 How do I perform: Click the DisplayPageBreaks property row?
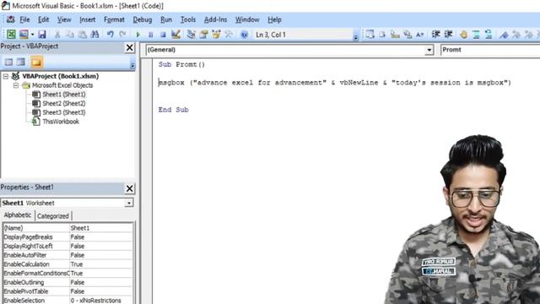pyautogui.click(x=67, y=236)
